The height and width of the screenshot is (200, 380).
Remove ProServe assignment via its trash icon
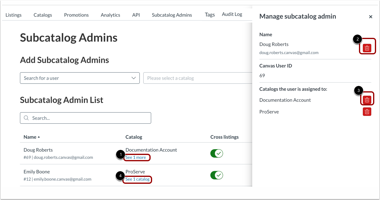point(367,111)
